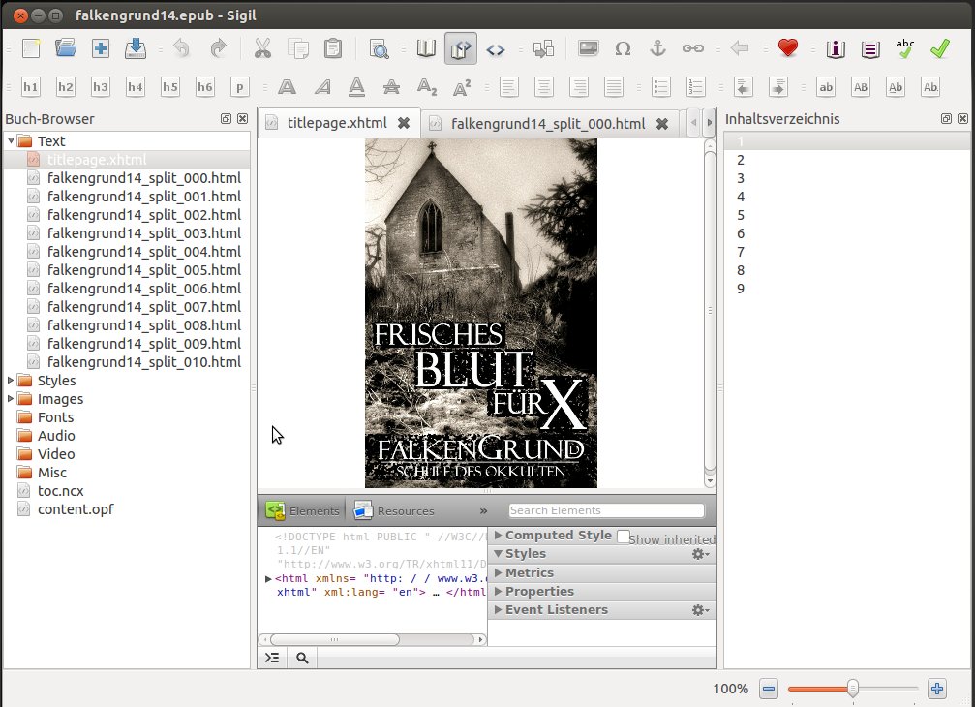This screenshot has height=707, width=975.
Task: Expand the Styles folder in Buch-Browser
Action: [11, 381]
